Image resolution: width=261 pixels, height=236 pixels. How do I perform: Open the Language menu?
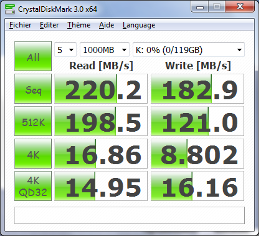pyautogui.click(x=139, y=25)
